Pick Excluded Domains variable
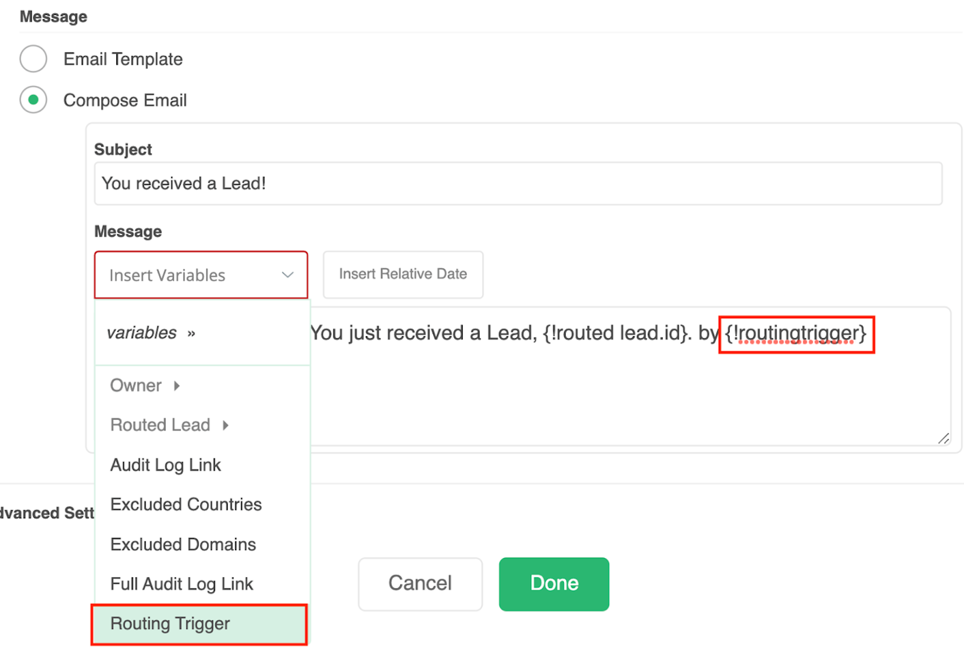Viewport: 964px width, 655px height. 183,544
